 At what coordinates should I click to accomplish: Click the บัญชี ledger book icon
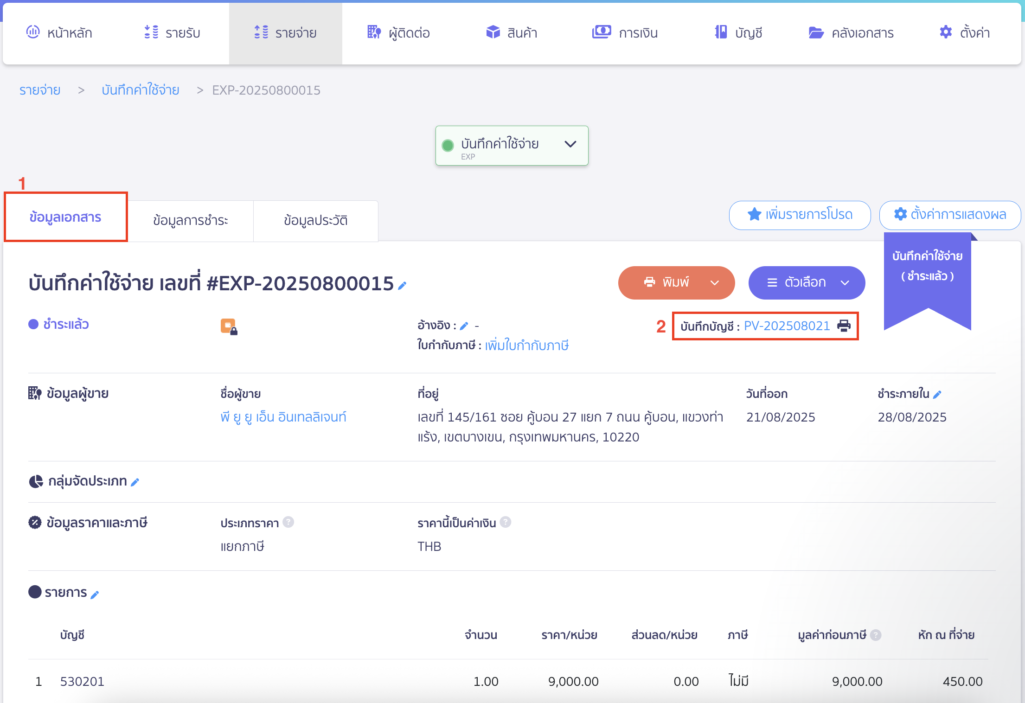click(721, 32)
